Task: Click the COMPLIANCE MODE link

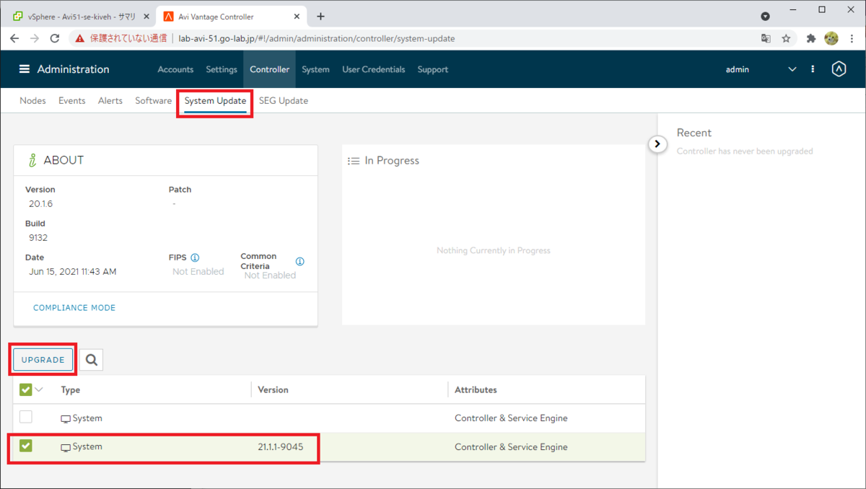Action: [x=74, y=307]
